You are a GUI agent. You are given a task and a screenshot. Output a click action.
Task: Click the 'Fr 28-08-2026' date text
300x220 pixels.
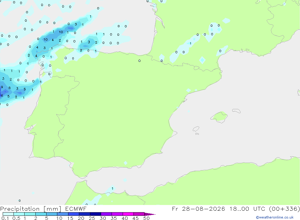pos(198,209)
